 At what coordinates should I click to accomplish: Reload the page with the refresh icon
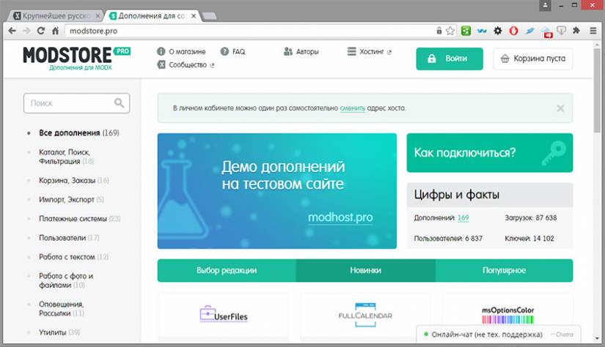coord(41,31)
